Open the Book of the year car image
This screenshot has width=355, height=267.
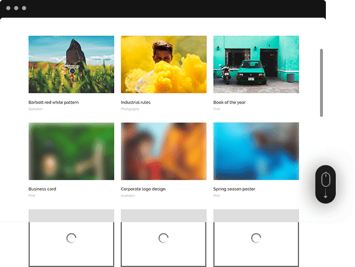click(256, 65)
